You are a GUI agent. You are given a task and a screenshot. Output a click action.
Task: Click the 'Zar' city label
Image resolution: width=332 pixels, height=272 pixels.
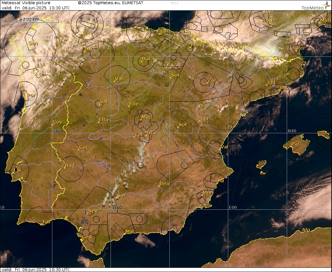click(x=212, y=80)
